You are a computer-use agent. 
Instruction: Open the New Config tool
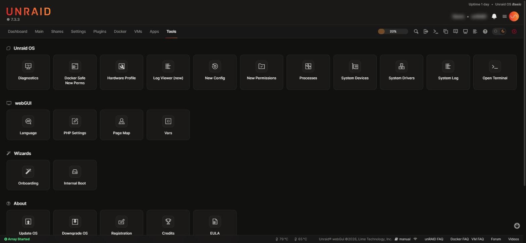click(215, 72)
